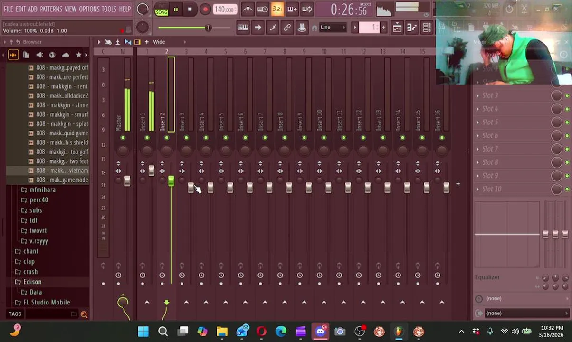
Task: Toggle the overdub recording icon
Action: 292,9
